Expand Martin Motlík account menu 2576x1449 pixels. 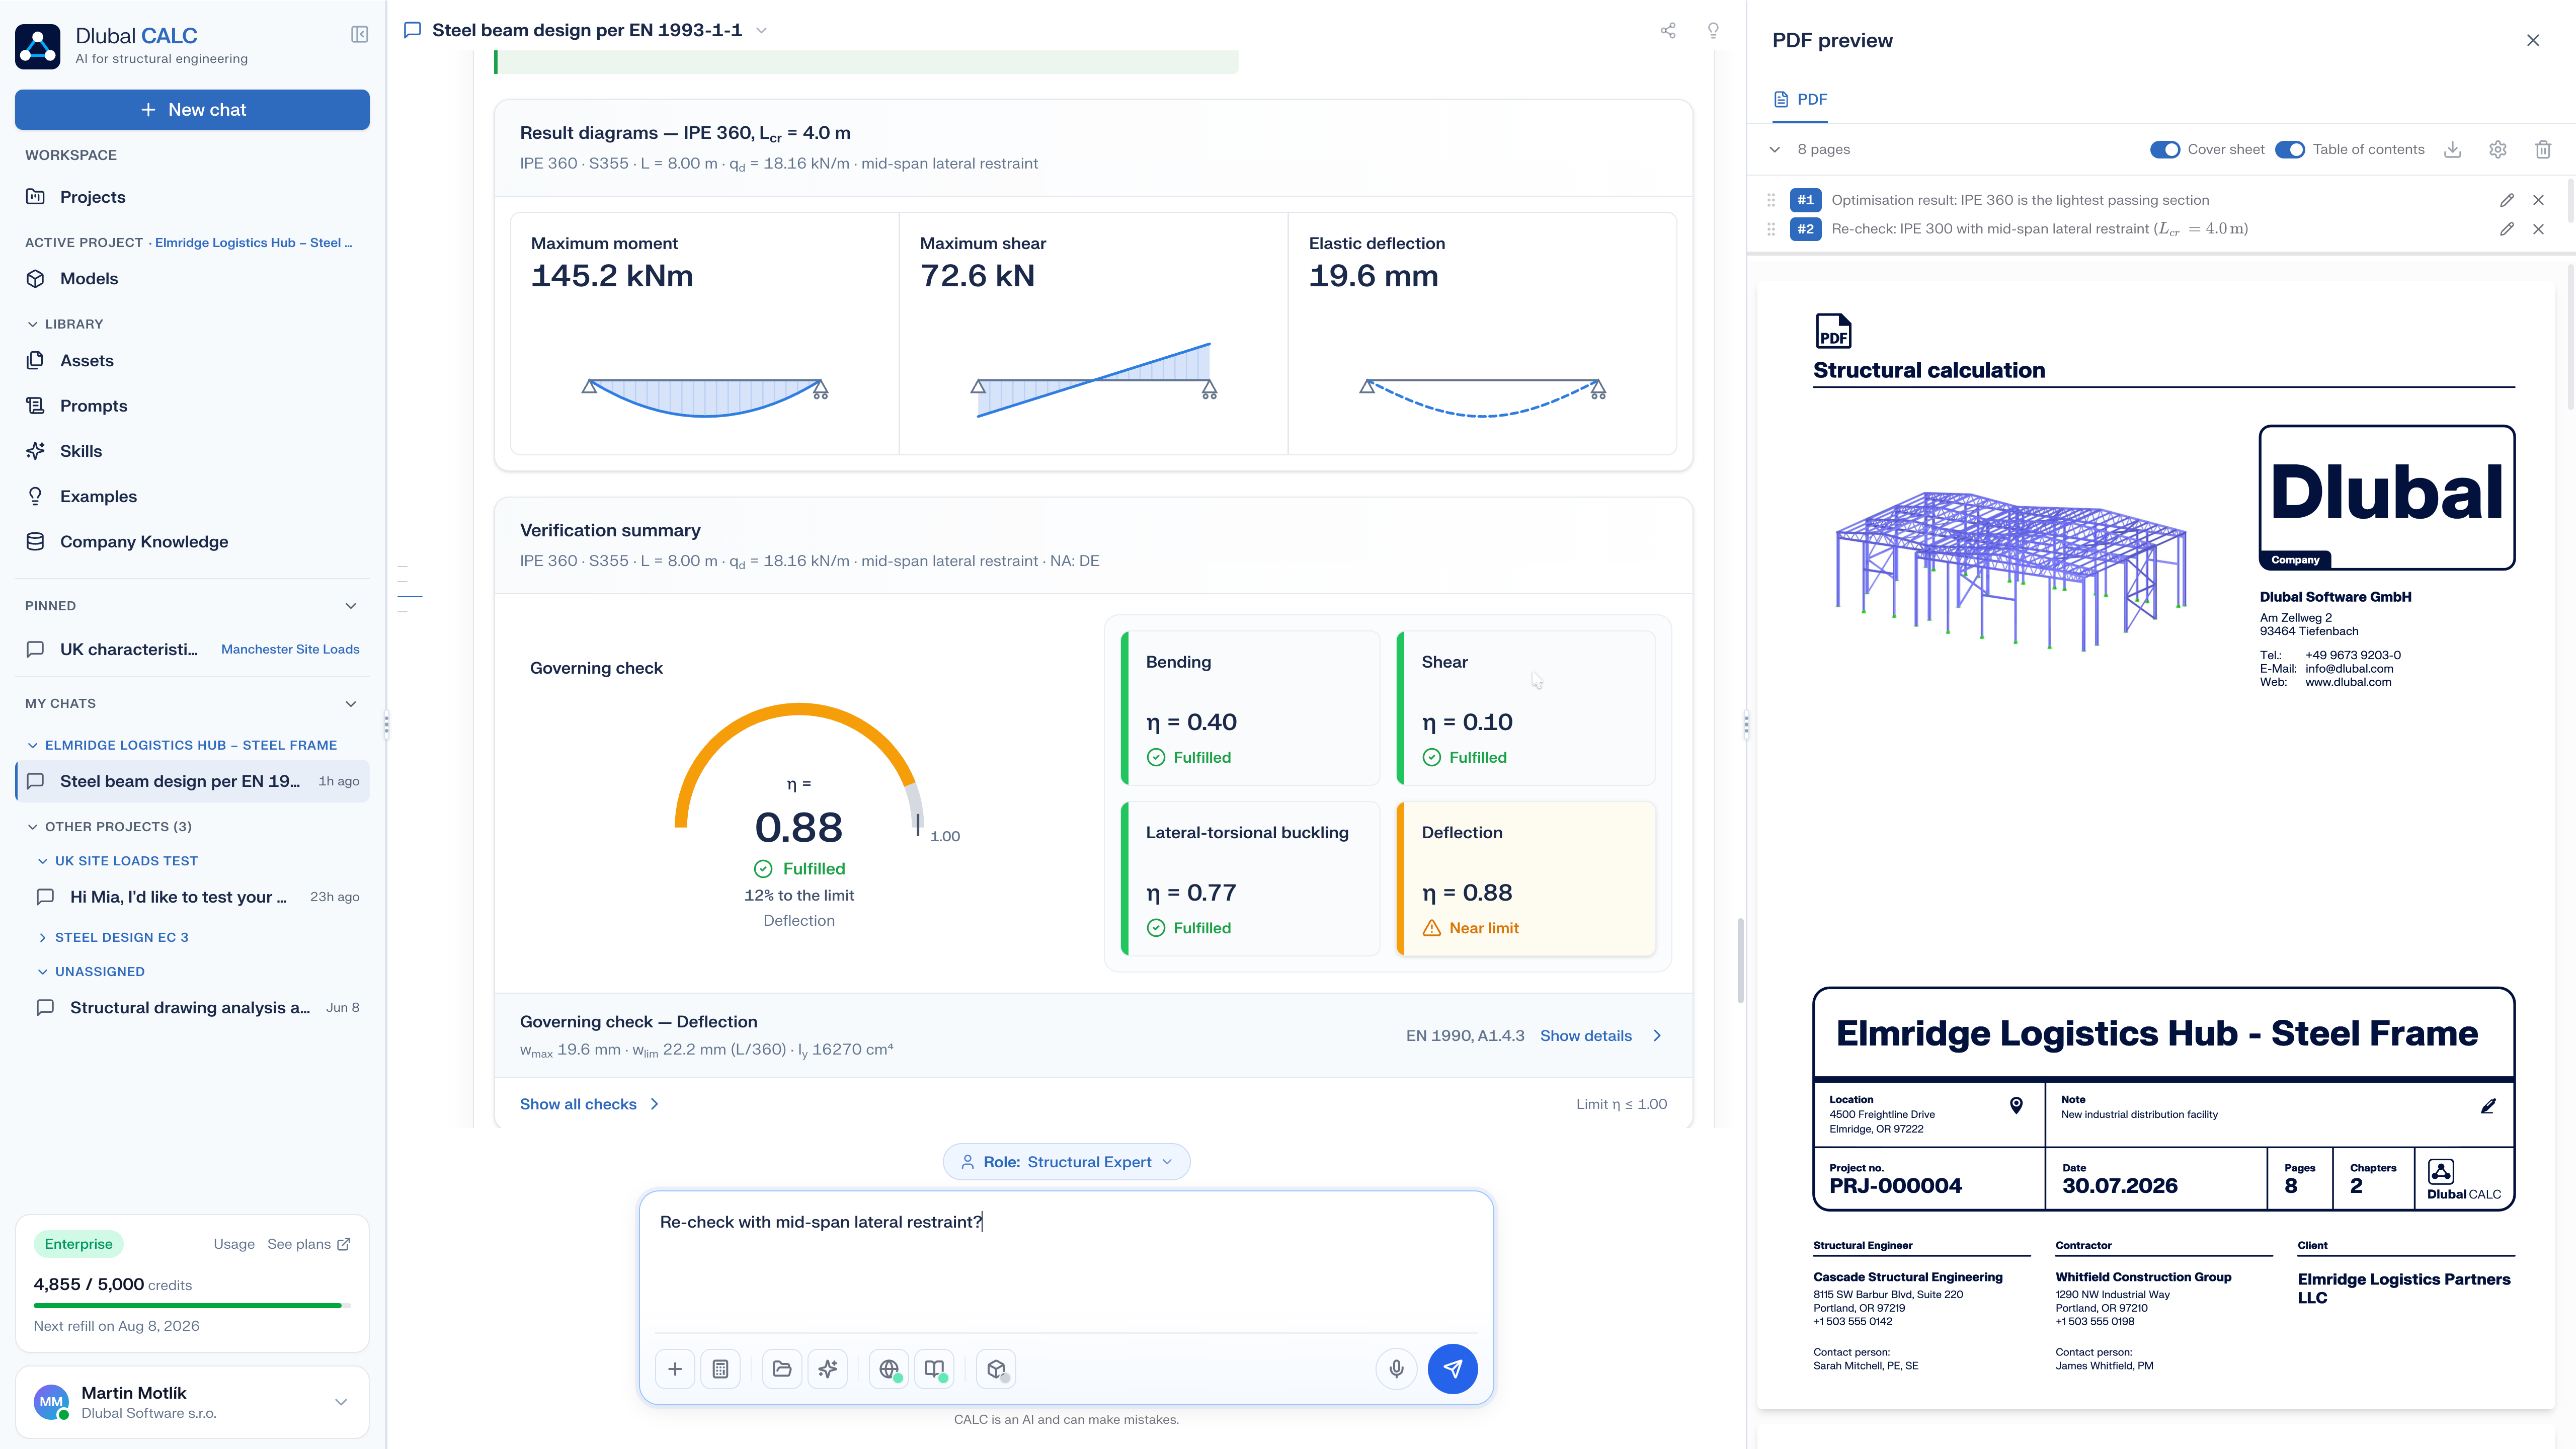point(341,1402)
